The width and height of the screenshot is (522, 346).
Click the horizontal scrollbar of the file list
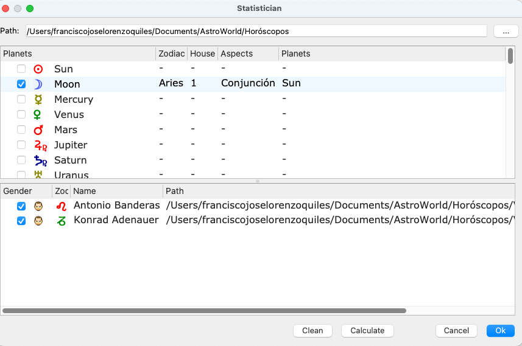tap(204, 311)
